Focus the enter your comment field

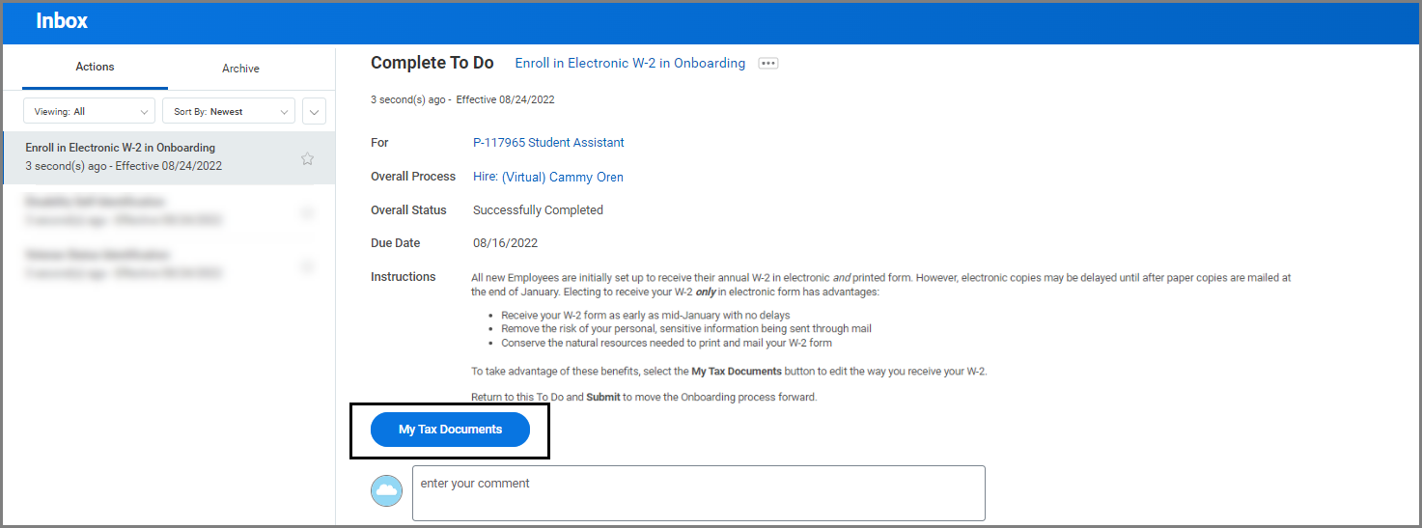tap(698, 493)
